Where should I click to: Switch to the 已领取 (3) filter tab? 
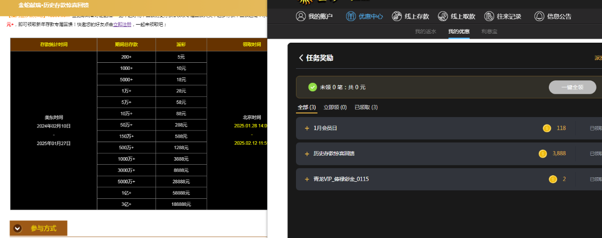click(366, 107)
